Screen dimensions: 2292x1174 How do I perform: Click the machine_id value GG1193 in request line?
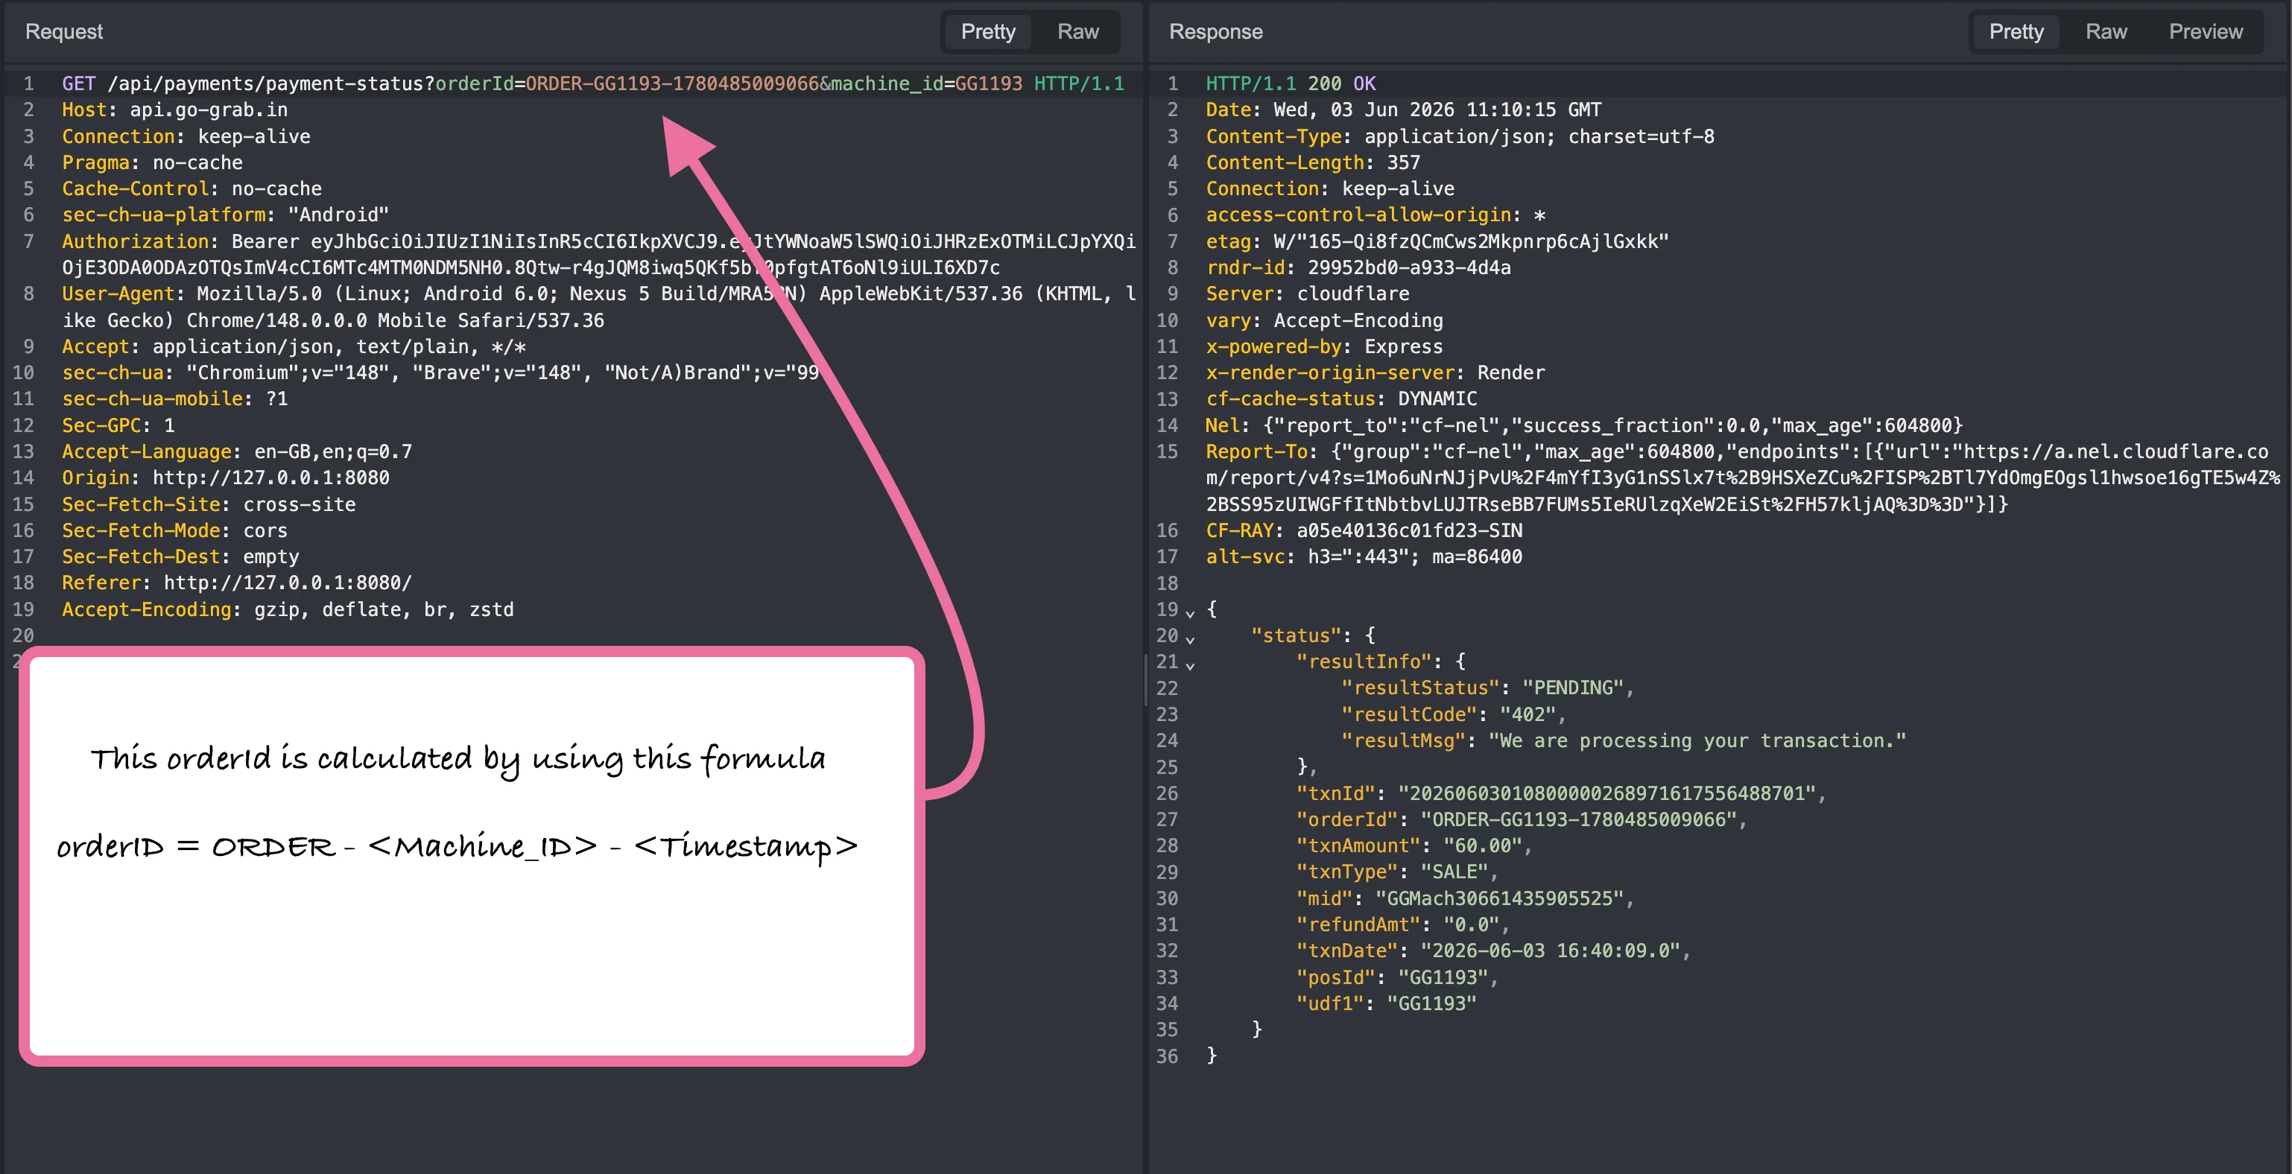[x=989, y=83]
